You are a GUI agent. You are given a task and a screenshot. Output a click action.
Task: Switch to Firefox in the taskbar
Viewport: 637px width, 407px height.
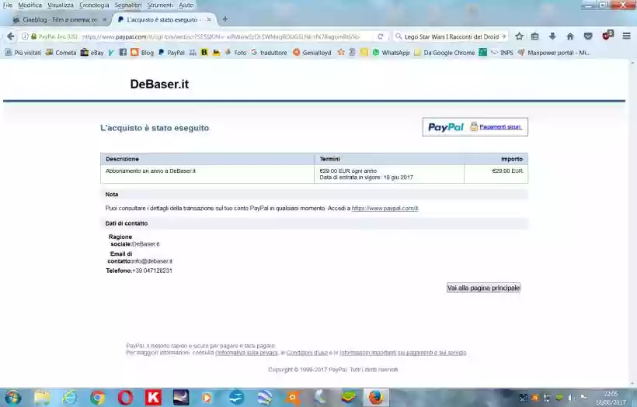tap(376, 397)
